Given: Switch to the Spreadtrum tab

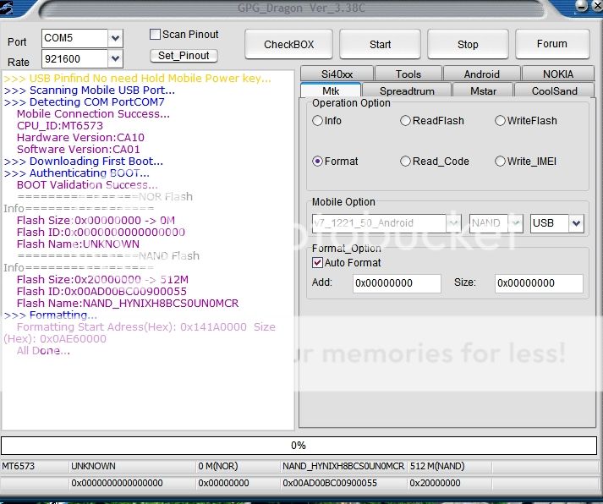Looking at the screenshot, I should coord(407,90).
